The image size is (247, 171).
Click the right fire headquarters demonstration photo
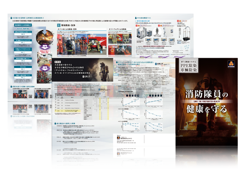(x=41, y=94)
